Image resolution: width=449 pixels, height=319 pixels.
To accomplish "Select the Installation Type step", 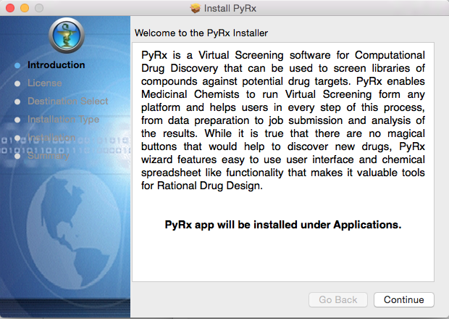I will coord(63,119).
